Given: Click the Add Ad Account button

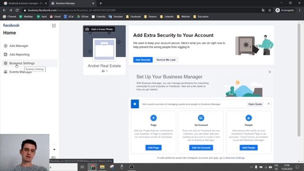Looking at the screenshot, I should click(x=201, y=148).
